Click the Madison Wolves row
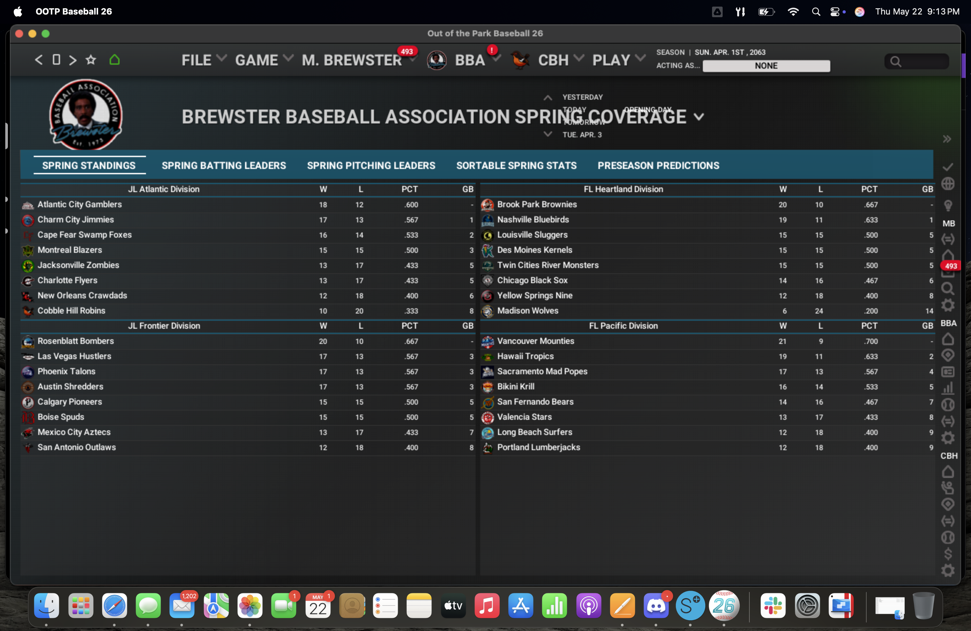This screenshot has height=631, width=971. pyautogui.click(x=707, y=311)
